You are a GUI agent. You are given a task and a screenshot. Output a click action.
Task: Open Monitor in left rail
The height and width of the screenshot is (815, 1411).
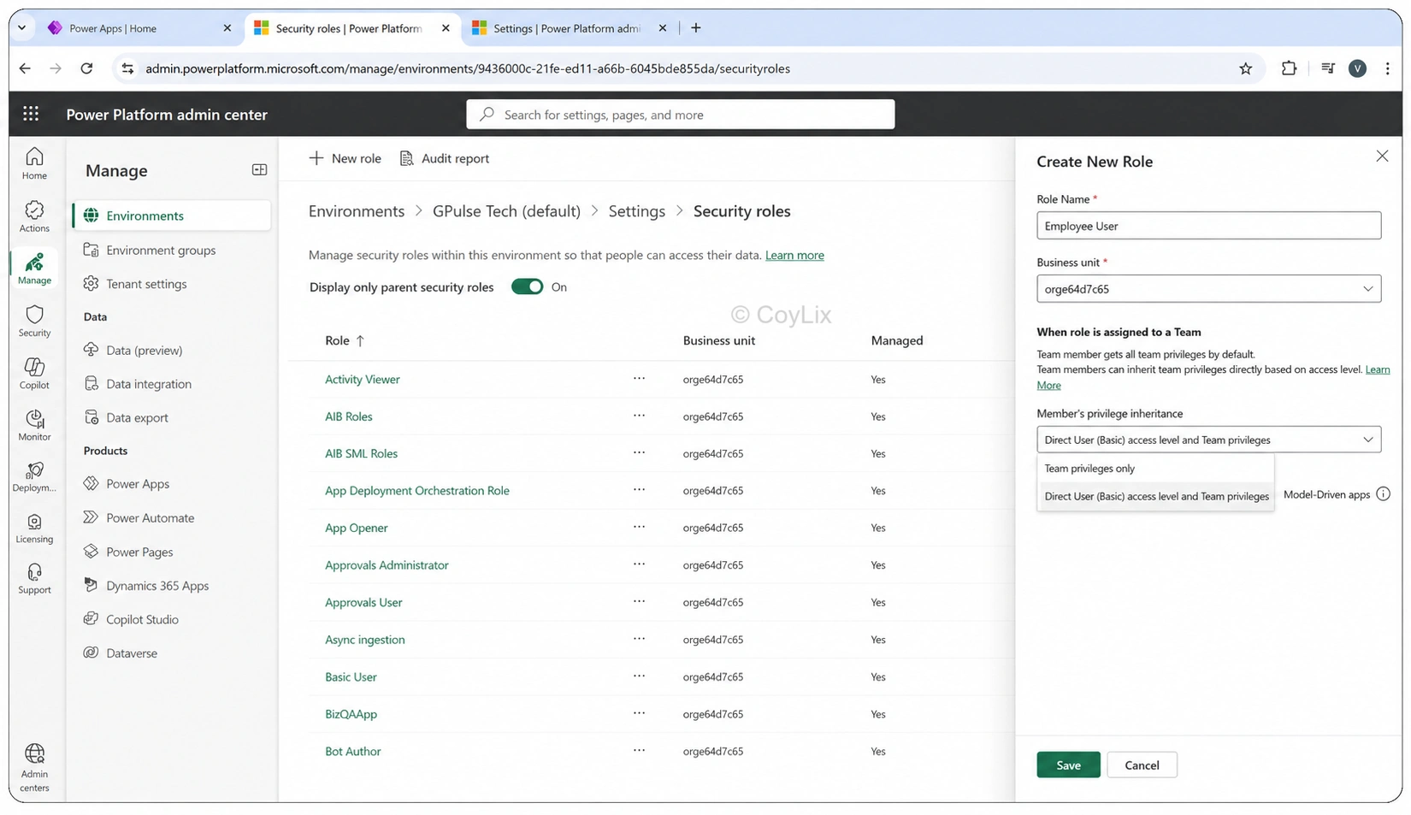(34, 425)
